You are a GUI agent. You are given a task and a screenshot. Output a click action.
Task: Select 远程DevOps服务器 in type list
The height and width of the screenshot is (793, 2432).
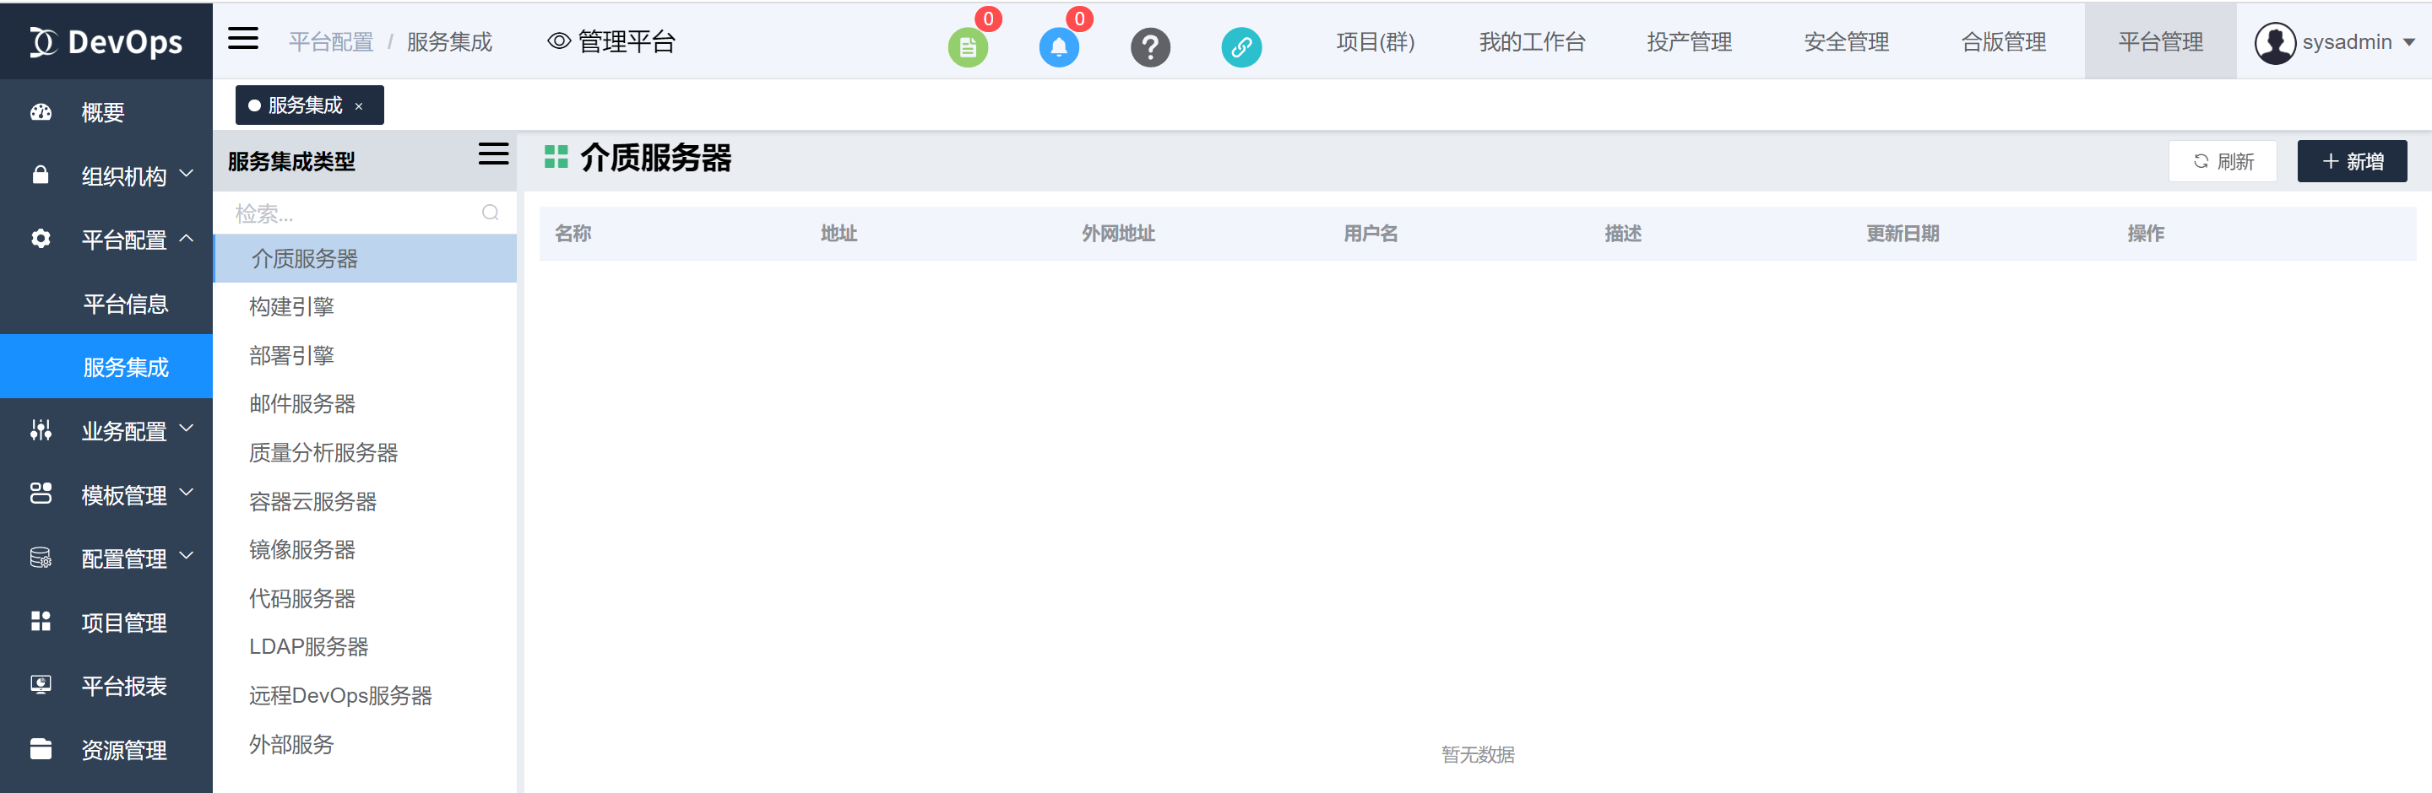pos(366,696)
